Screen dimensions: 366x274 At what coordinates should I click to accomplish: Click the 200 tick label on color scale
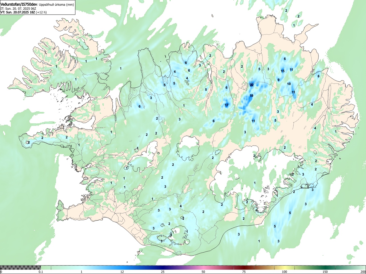point(363,272)
